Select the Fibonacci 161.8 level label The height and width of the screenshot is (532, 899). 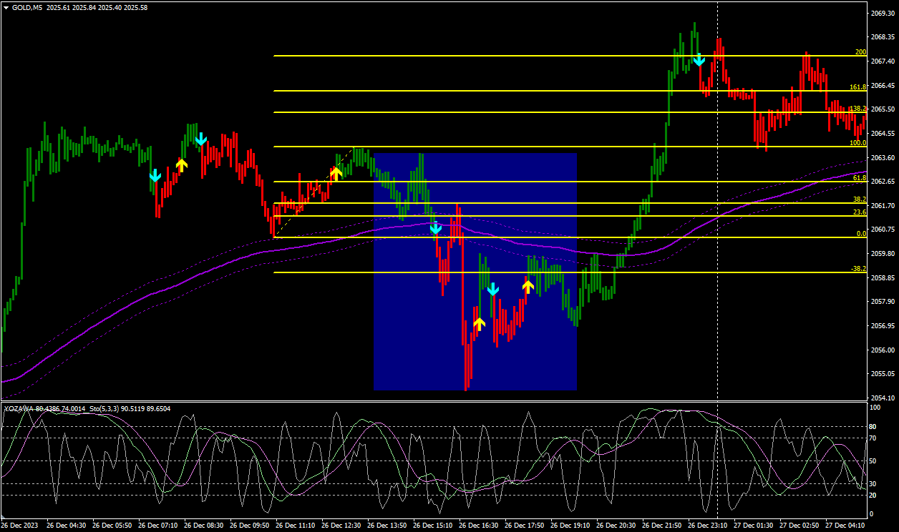[857, 87]
